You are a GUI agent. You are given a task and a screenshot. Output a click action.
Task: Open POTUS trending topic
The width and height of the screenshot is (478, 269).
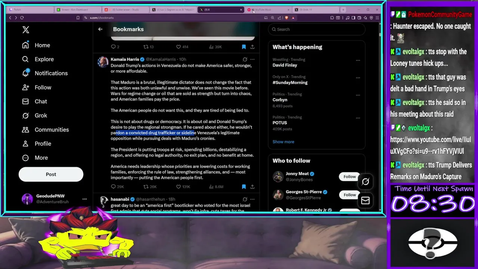pyautogui.click(x=280, y=123)
